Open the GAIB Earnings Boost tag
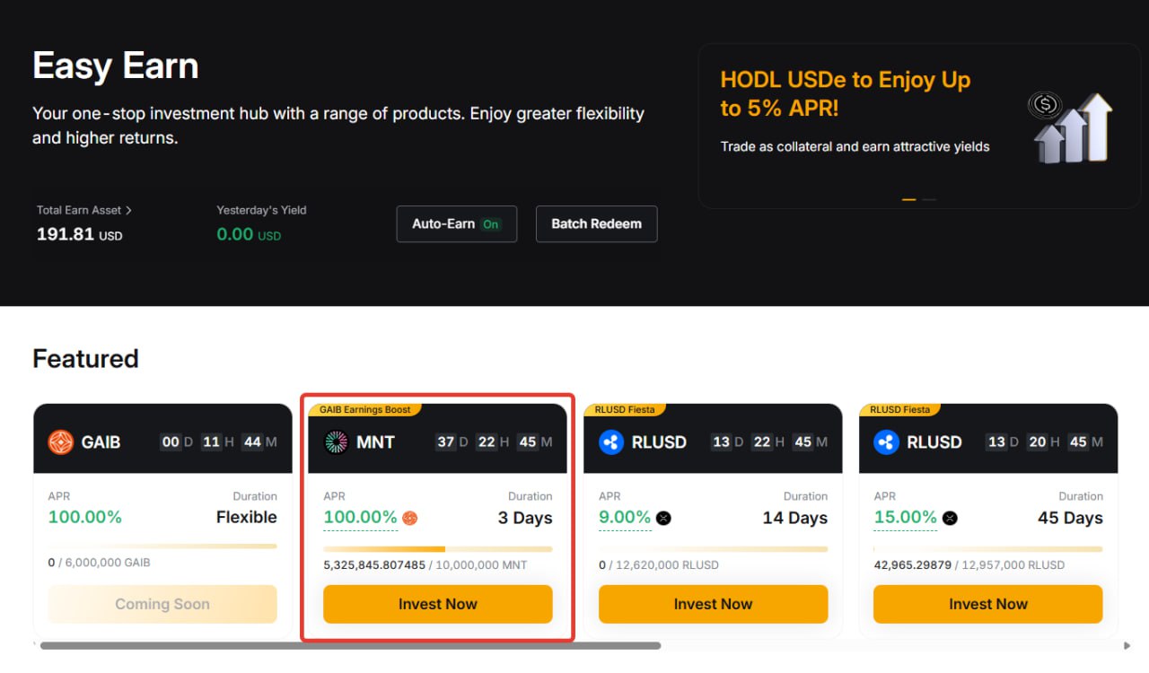The image size is (1149, 673). click(364, 410)
